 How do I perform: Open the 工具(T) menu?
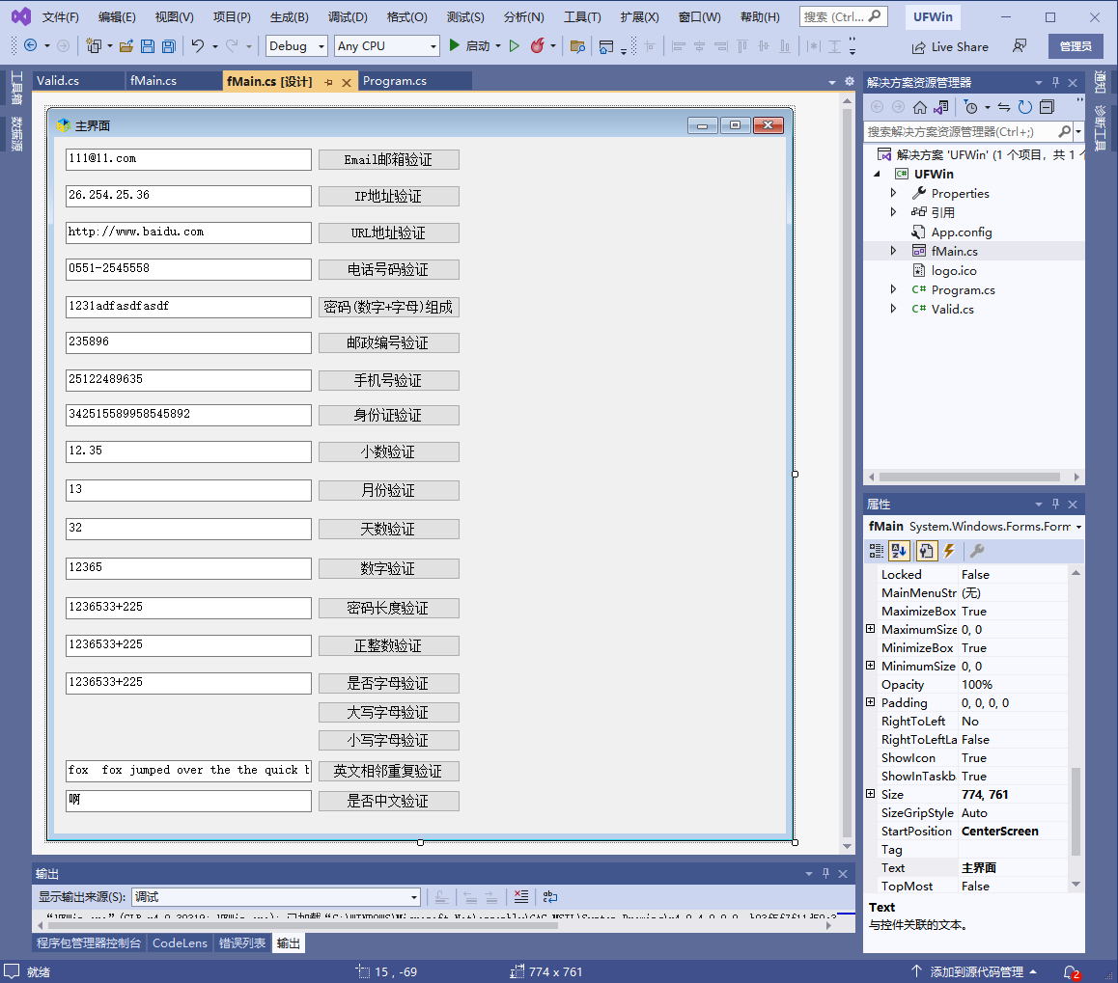582,17
